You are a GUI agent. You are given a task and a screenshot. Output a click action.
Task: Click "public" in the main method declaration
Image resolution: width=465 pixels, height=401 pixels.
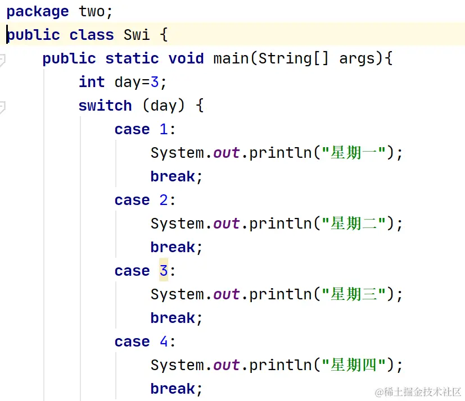point(69,58)
